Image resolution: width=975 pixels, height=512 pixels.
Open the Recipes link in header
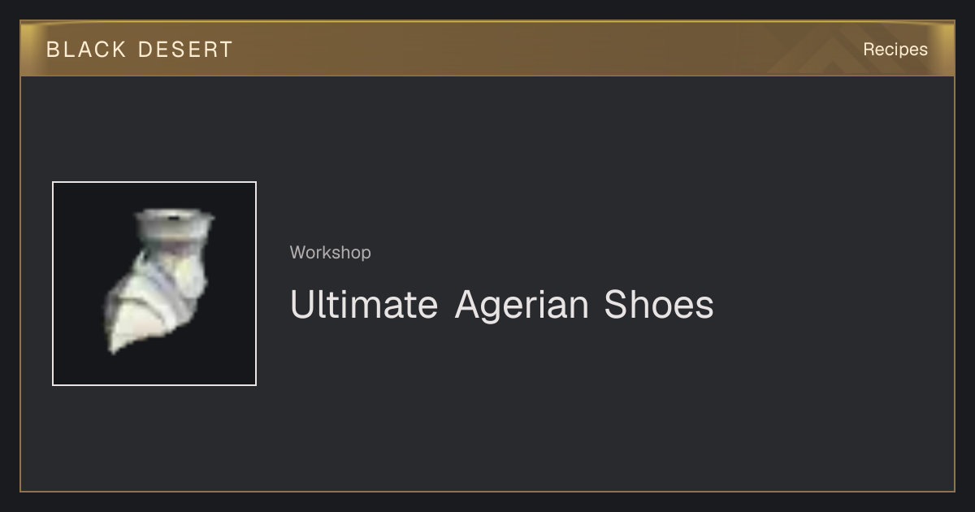(895, 50)
